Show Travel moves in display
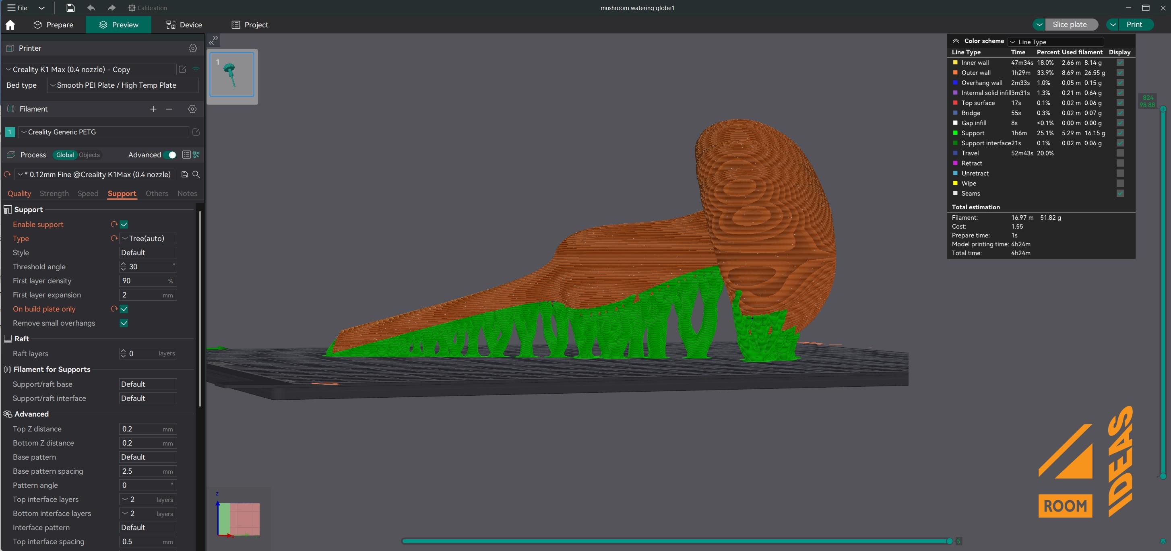 1120,153
